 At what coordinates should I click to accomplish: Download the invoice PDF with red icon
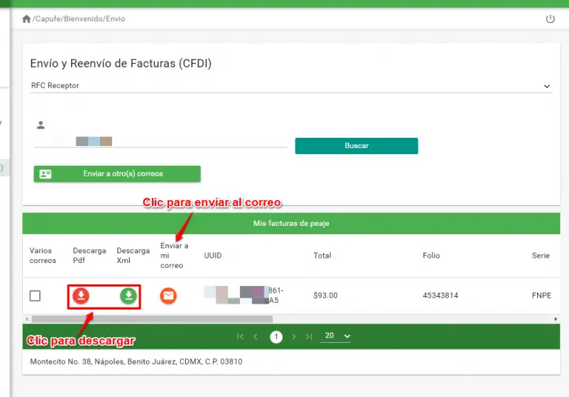pos(81,296)
